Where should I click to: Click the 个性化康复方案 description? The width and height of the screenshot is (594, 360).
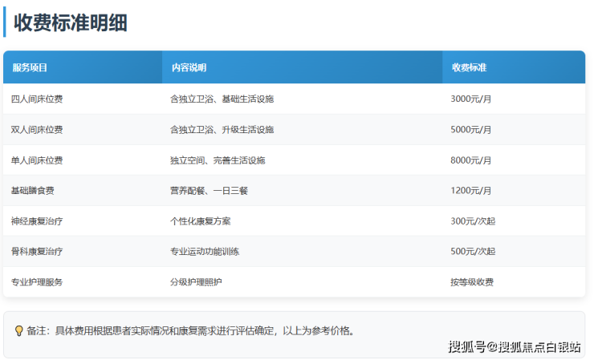(201, 221)
